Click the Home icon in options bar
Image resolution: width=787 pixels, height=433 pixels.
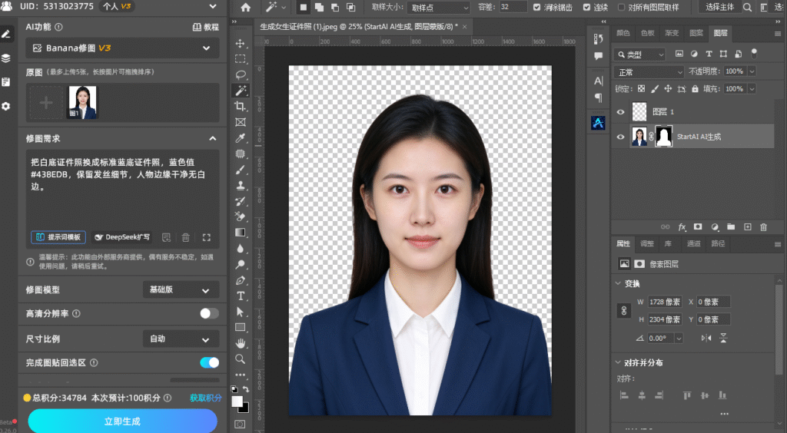coord(245,7)
